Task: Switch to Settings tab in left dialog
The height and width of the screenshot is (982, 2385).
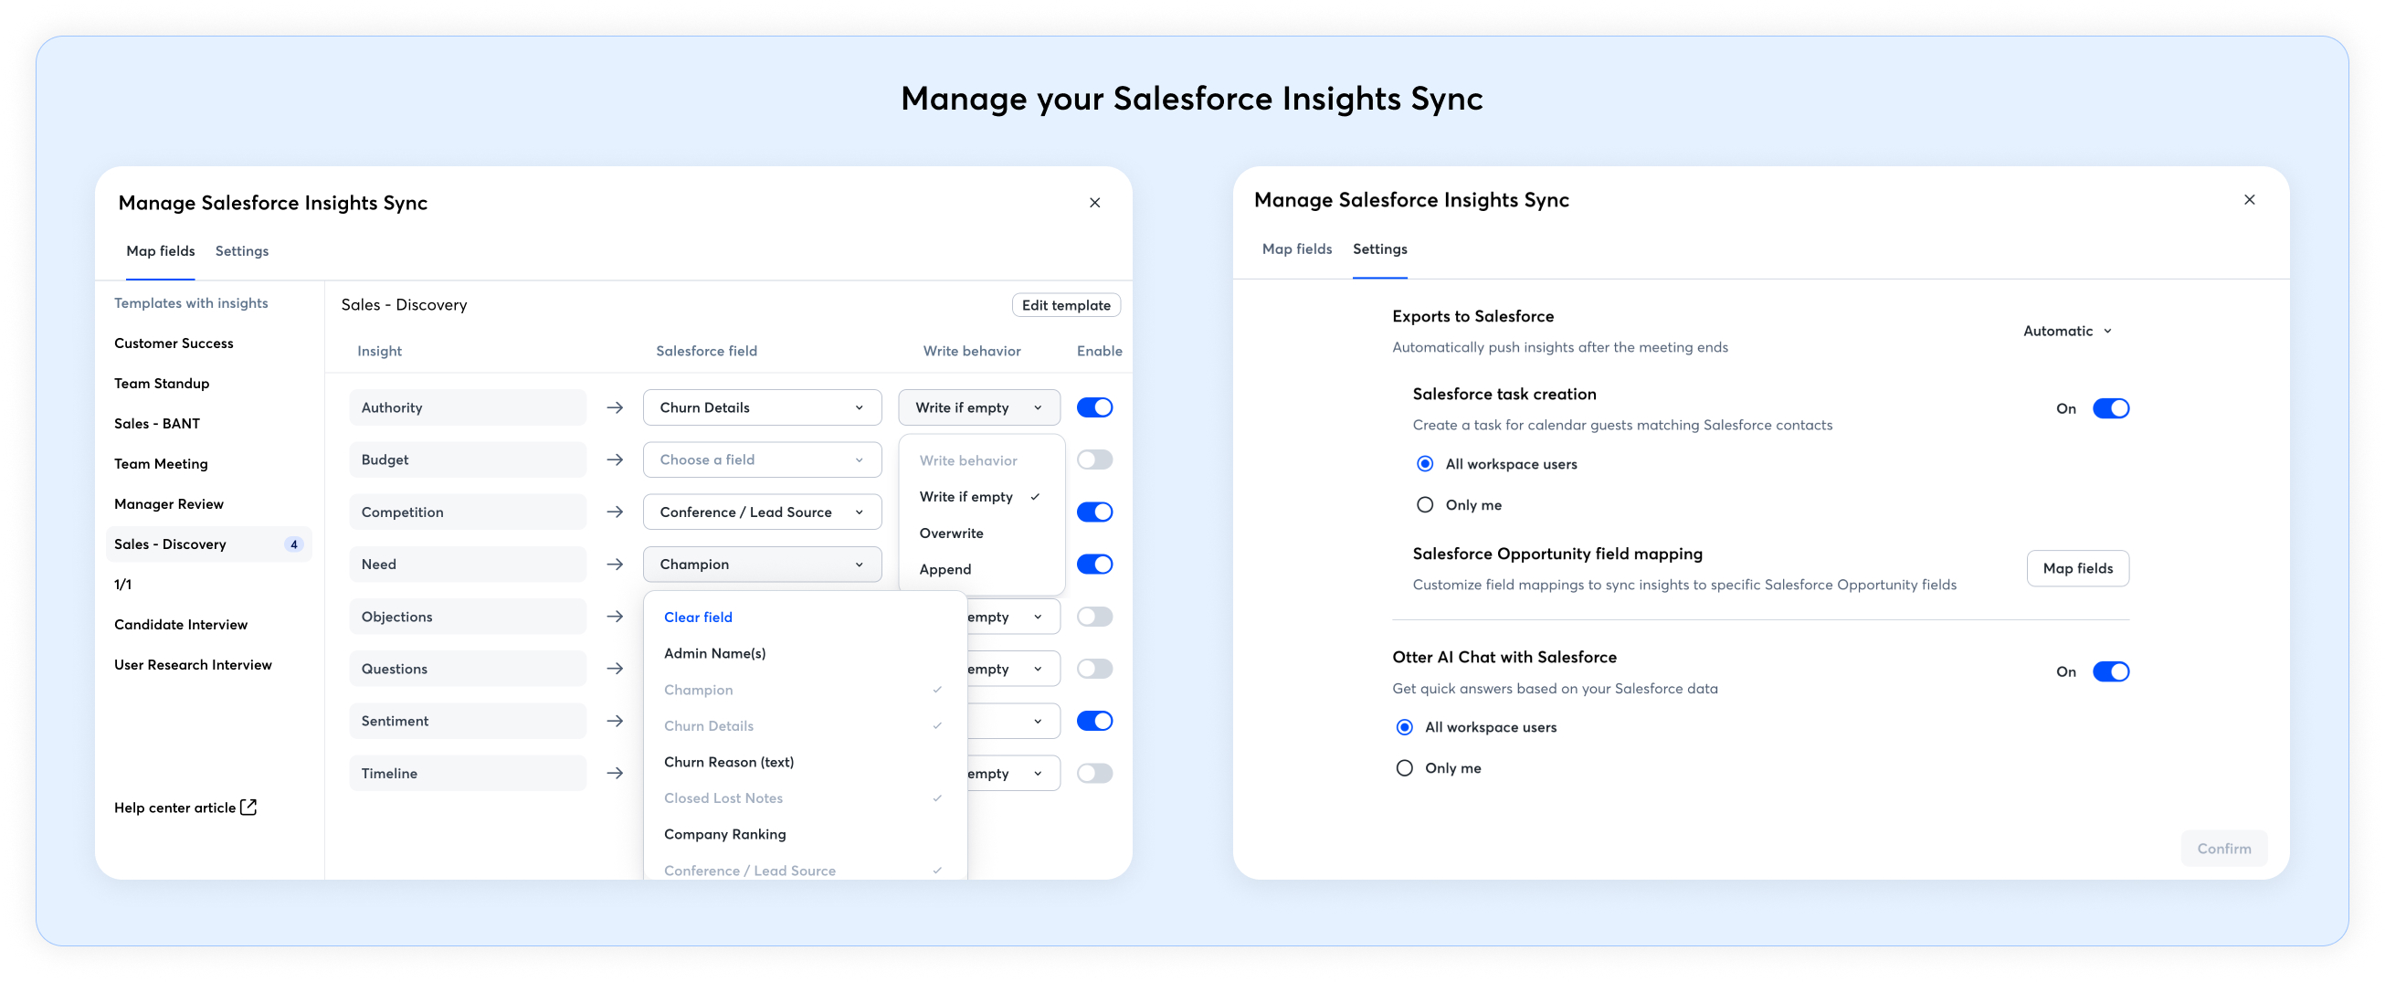Action: pos(242,251)
